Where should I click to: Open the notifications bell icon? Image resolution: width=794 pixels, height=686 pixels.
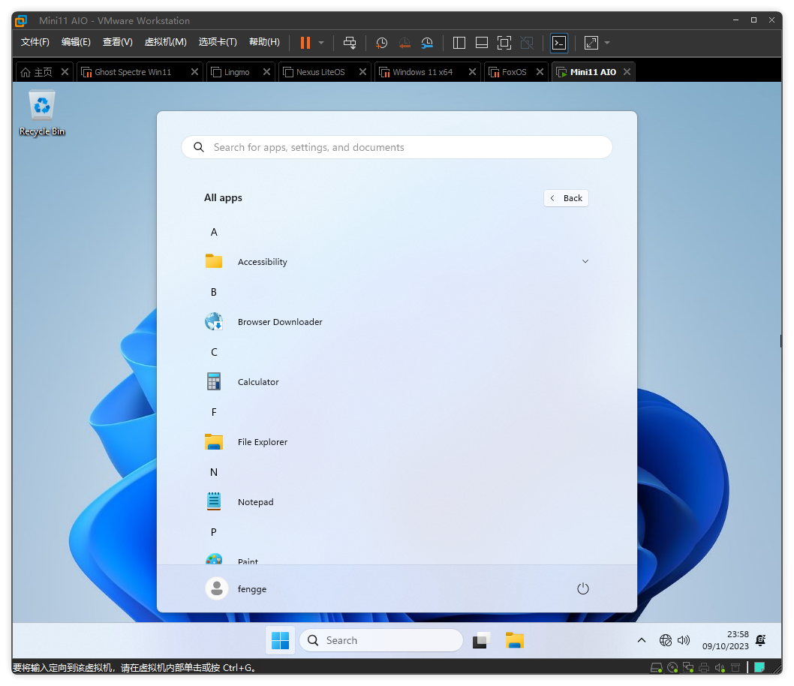coord(760,640)
